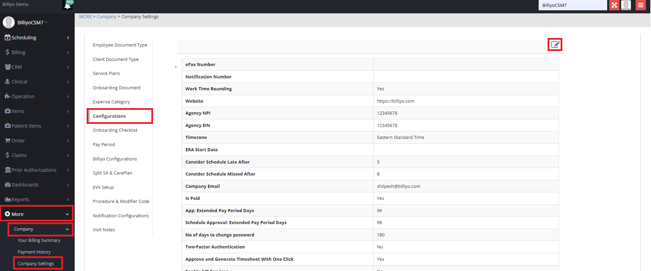The height and width of the screenshot is (271, 651).
Task: Open the notification bell icon
Action: (x=67, y=5)
